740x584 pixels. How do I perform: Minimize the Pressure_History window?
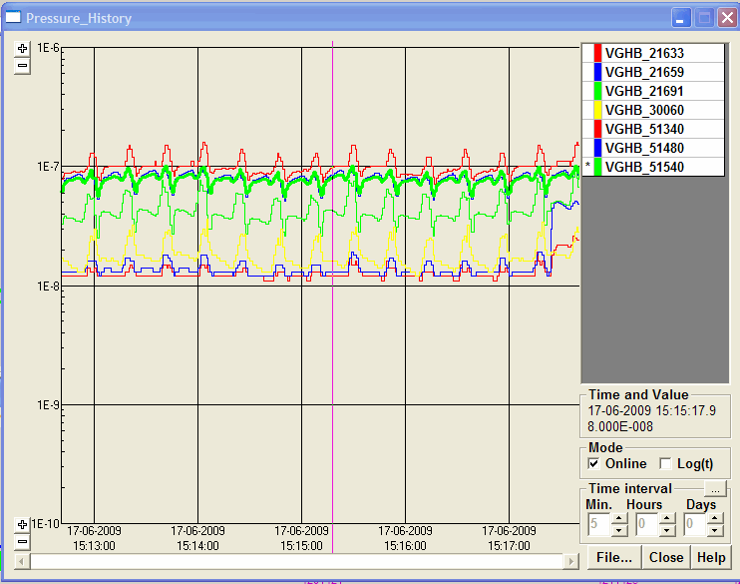tap(681, 18)
